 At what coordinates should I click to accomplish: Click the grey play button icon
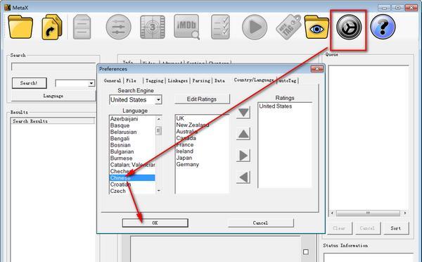(x=255, y=27)
